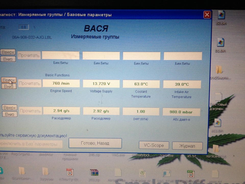This screenshot has height=184, width=245.
Task: Select the ScanMaster desktop folder
Action: (21, 171)
